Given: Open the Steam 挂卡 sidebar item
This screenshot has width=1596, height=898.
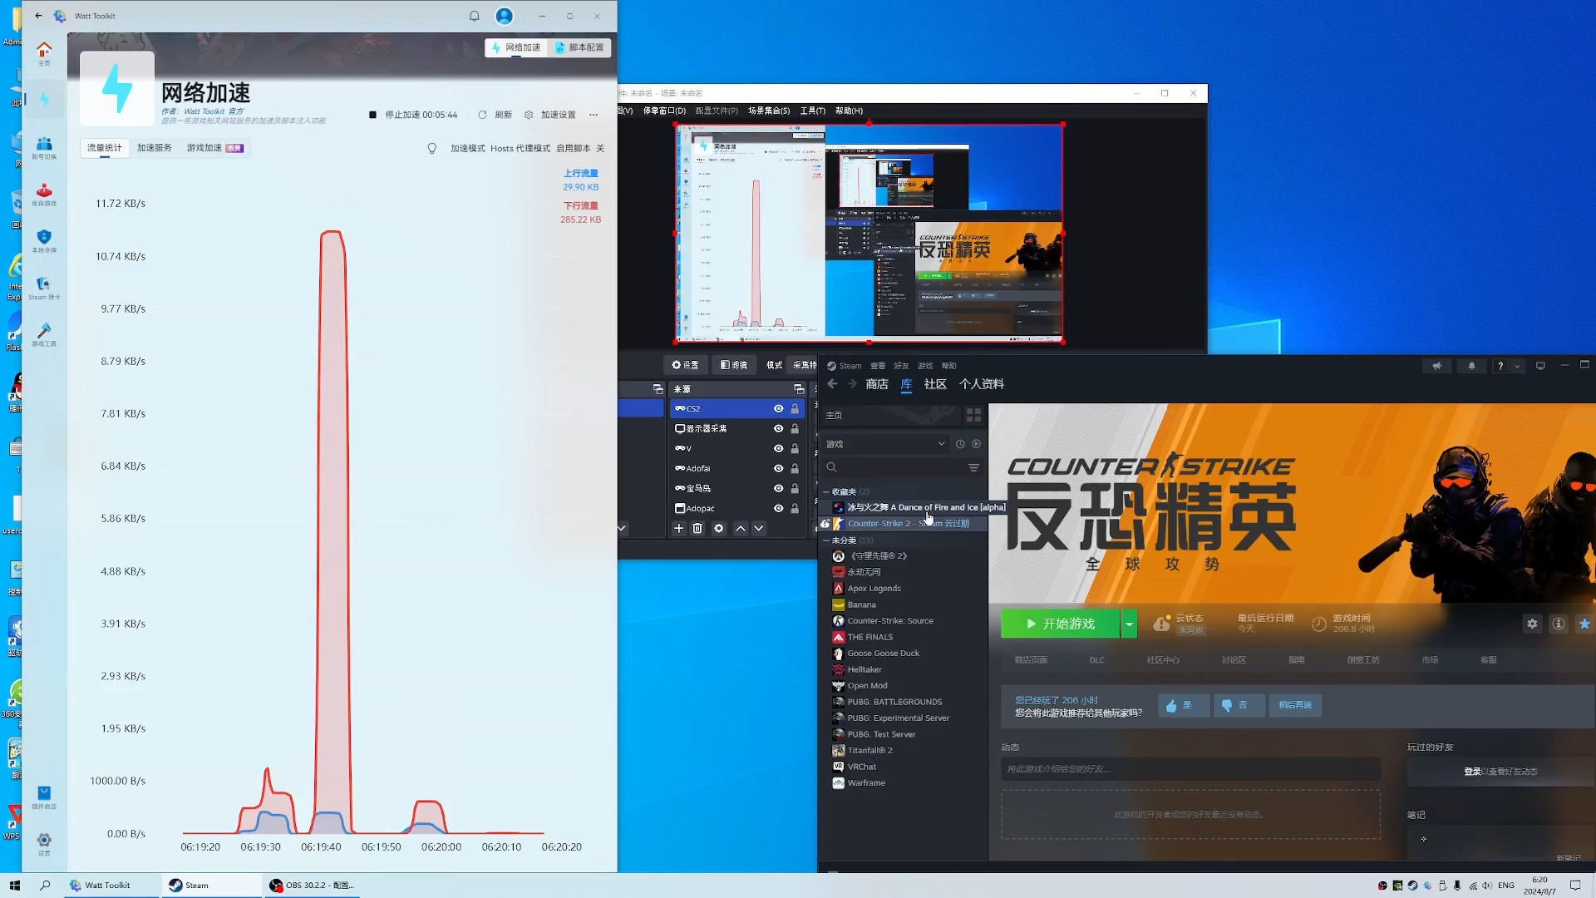Looking at the screenshot, I should tap(44, 288).
